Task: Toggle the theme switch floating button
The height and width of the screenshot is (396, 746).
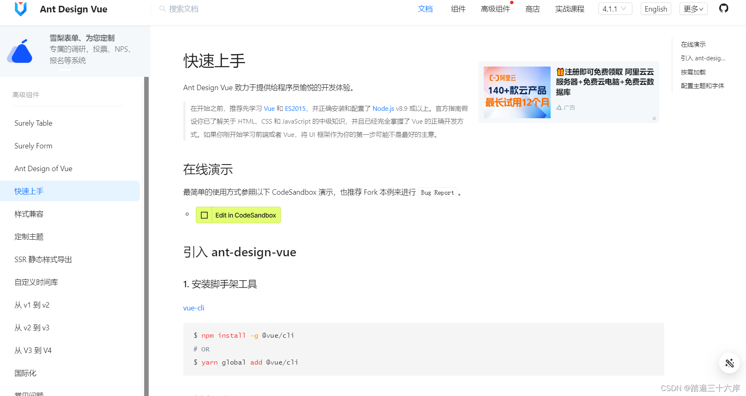Action: click(729, 363)
